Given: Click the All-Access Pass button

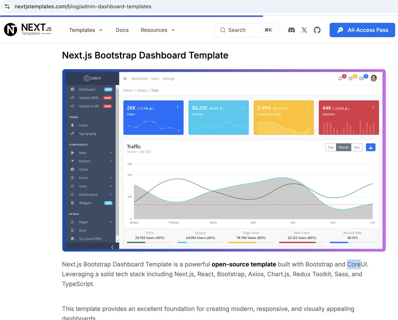Looking at the screenshot, I should (363, 30).
